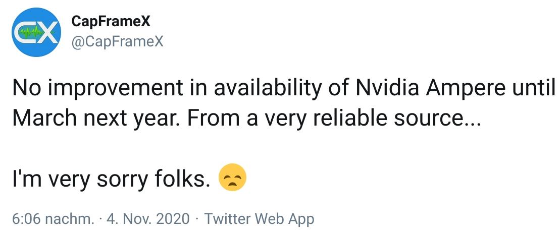
Task: Click the "I'm very sorry folks." line
Action: [111, 179]
